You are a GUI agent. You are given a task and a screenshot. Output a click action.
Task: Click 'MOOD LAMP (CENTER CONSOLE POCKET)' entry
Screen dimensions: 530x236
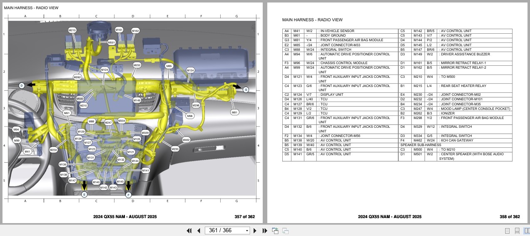click(x=475, y=109)
